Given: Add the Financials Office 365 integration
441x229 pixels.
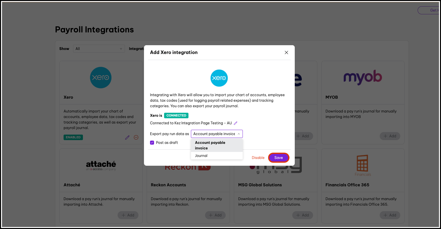Looking at the screenshot, I should [x=390, y=215].
